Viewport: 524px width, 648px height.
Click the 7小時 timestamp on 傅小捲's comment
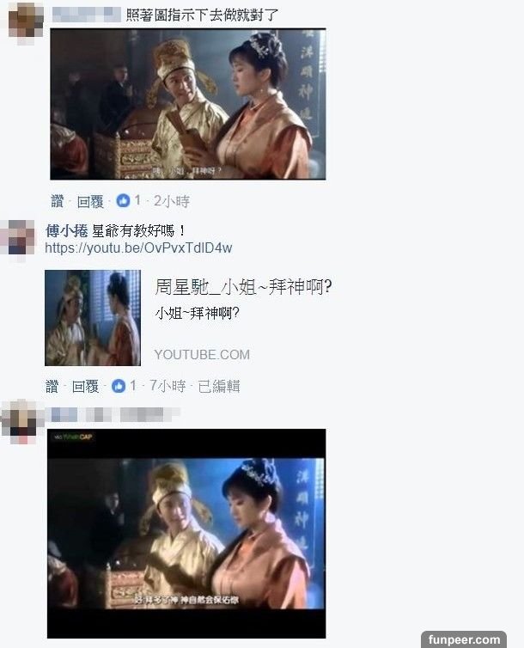[x=168, y=386]
